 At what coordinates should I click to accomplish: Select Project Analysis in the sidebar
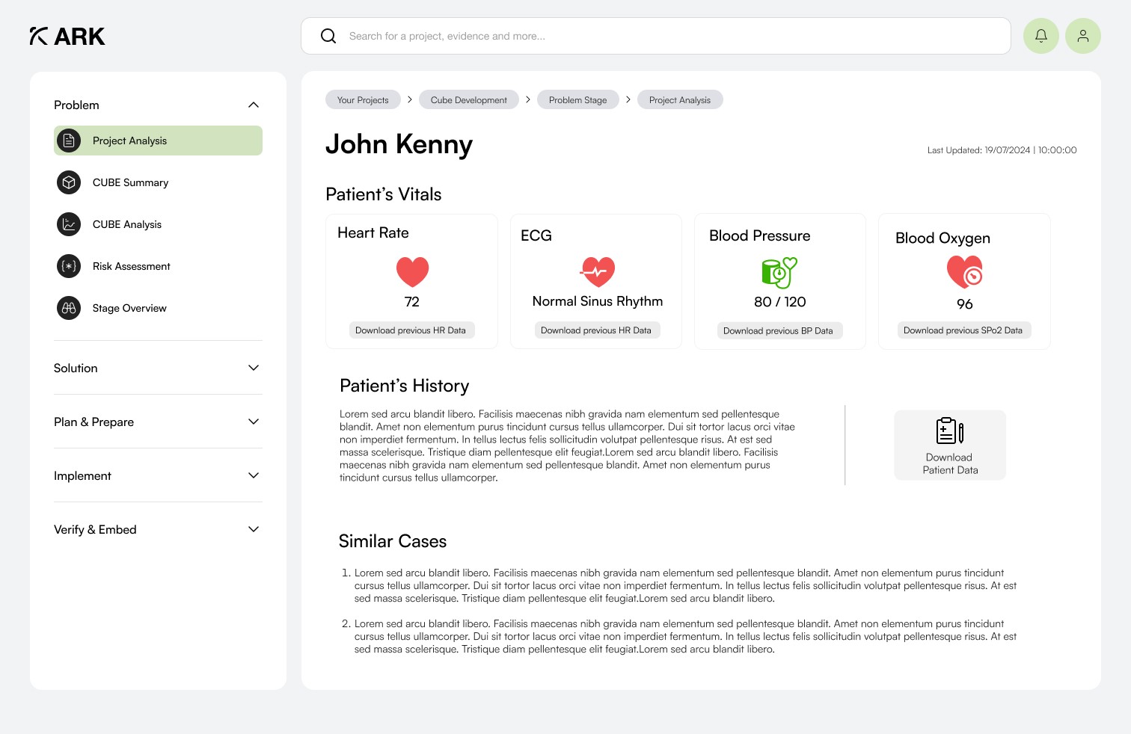coord(158,141)
